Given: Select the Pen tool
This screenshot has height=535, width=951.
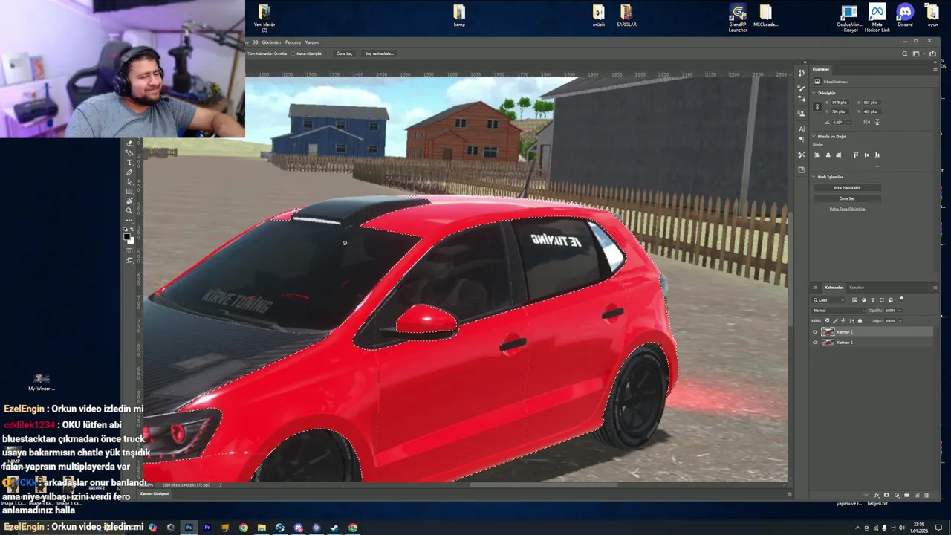Looking at the screenshot, I should click(130, 172).
